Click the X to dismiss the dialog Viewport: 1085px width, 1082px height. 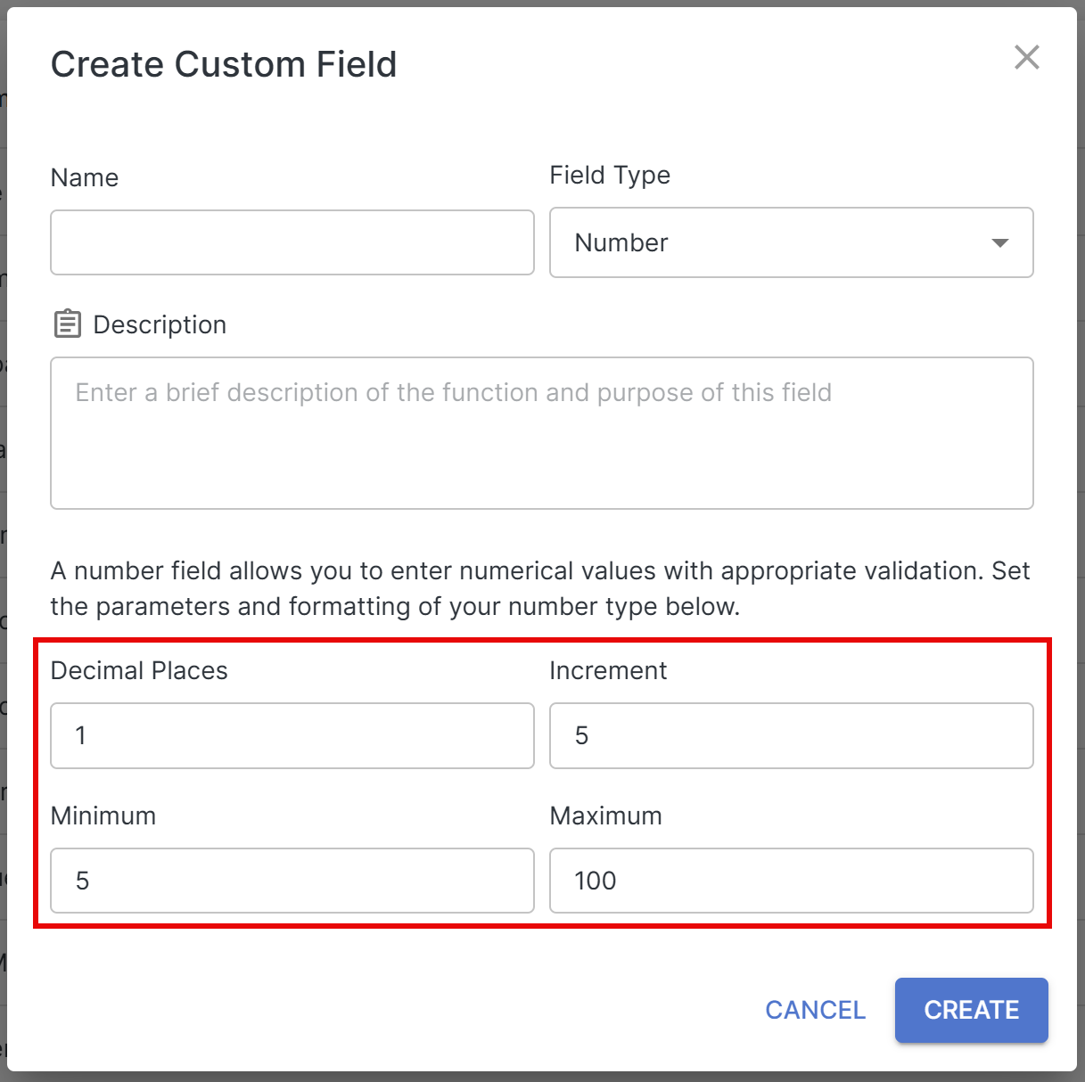[x=1026, y=57]
